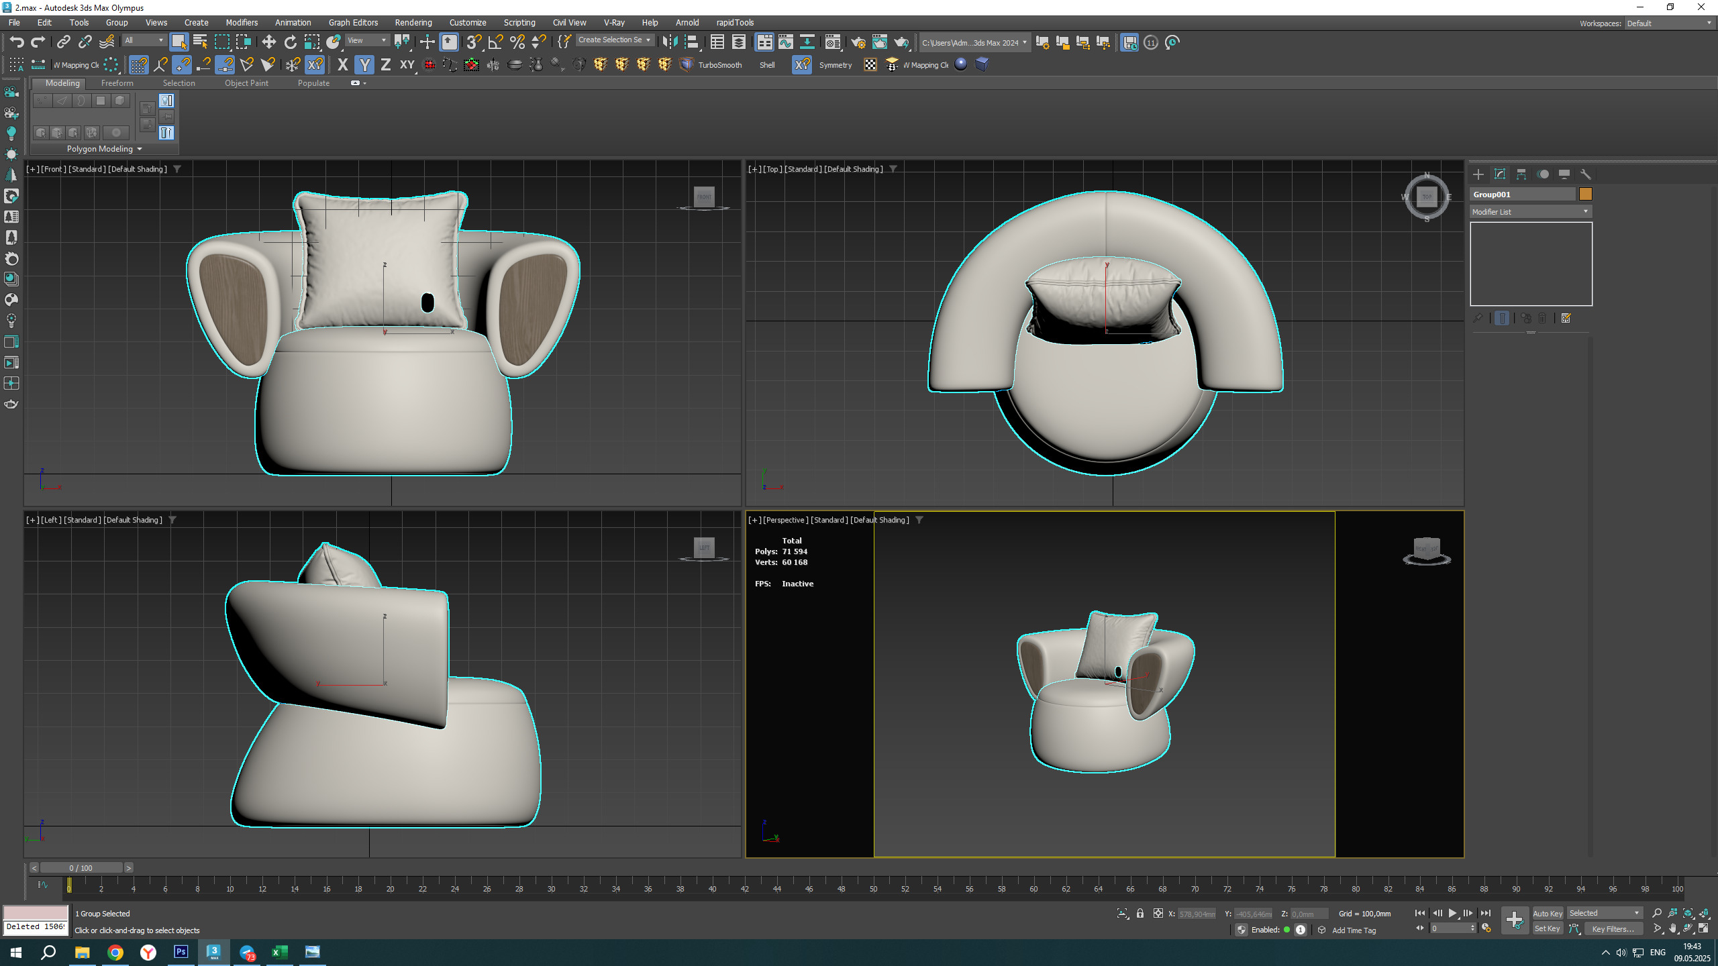Click the Symmetry modifier button
This screenshot has width=1718, height=966.
[x=835, y=65]
